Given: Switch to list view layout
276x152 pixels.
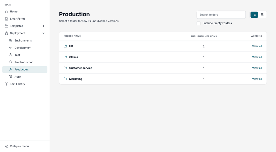Looking at the screenshot, I should point(254,15).
